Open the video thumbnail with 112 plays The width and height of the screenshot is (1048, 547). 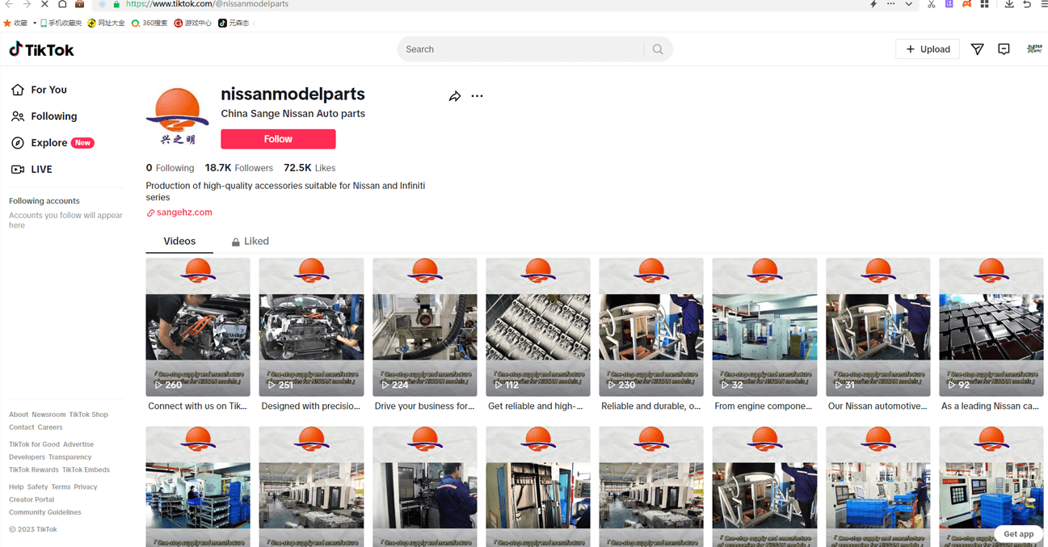[538, 327]
